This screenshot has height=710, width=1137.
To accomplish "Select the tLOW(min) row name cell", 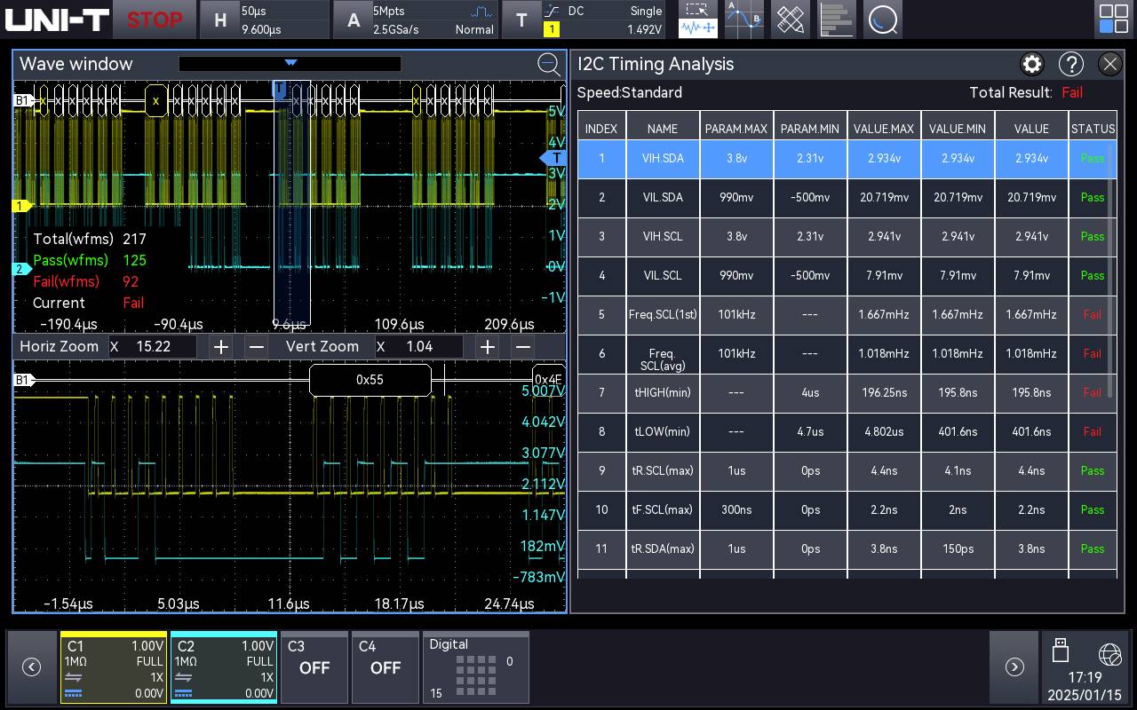I will (x=663, y=431).
